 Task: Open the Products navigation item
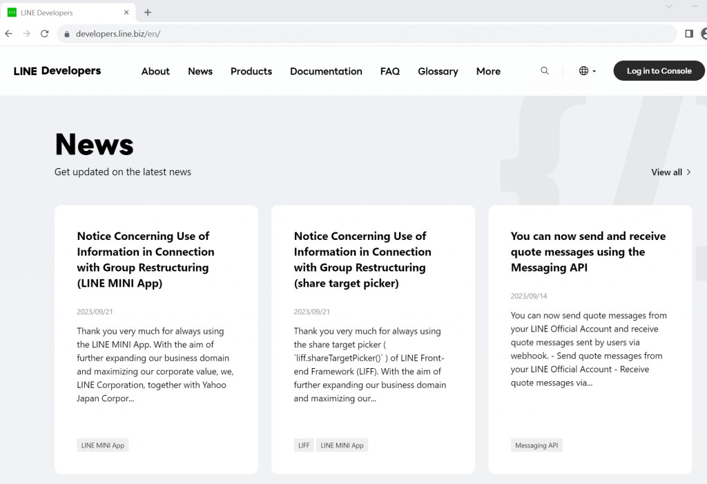[x=251, y=71]
